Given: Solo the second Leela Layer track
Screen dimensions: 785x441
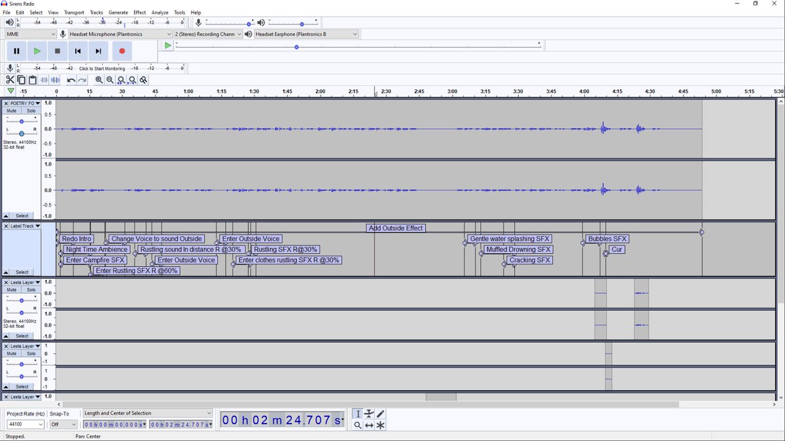Looking at the screenshot, I should click(31, 353).
